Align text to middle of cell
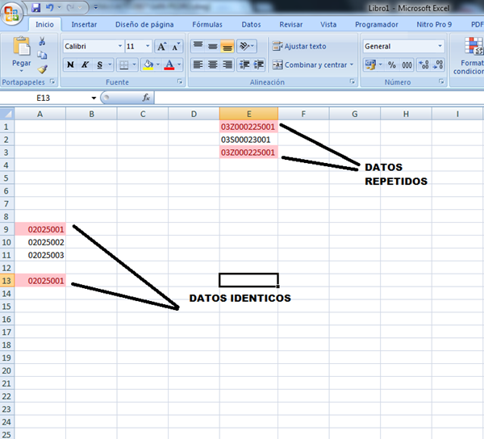The width and height of the screenshot is (484, 439). tap(213, 46)
